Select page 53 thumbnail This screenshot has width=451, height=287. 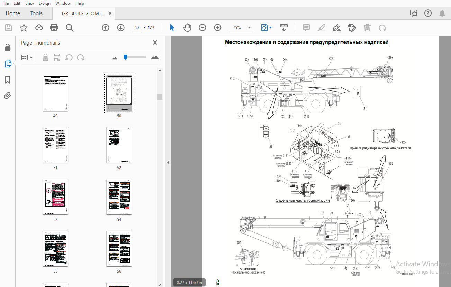pos(55,197)
